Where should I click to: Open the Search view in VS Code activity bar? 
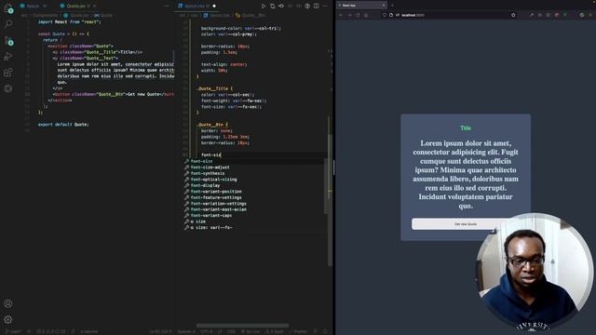click(8, 24)
